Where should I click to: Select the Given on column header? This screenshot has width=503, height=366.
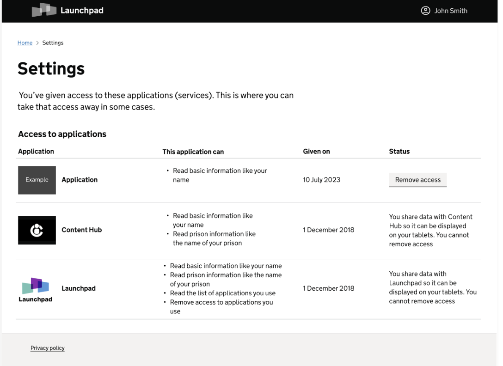(316, 151)
